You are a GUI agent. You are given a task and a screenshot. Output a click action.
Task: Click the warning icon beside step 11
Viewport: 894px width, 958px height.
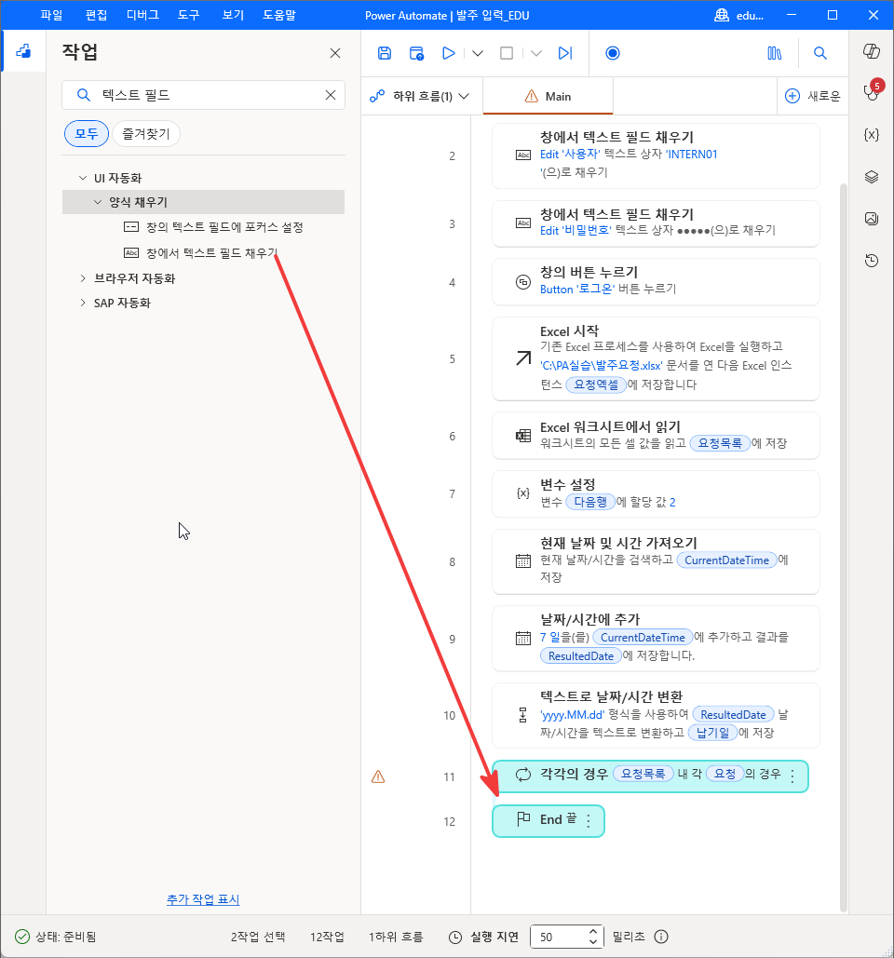pyautogui.click(x=378, y=776)
